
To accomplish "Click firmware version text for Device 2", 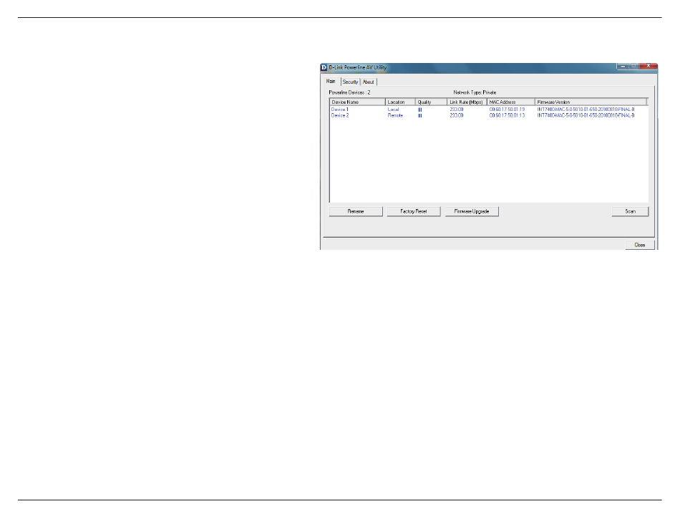I will pos(586,115).
